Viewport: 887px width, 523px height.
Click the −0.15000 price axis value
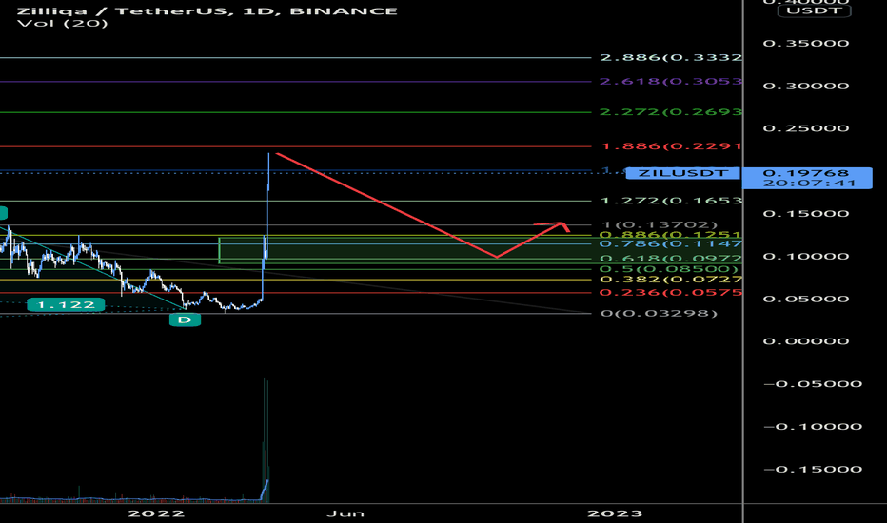813,470
